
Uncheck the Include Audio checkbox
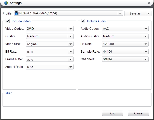(83, 21)
